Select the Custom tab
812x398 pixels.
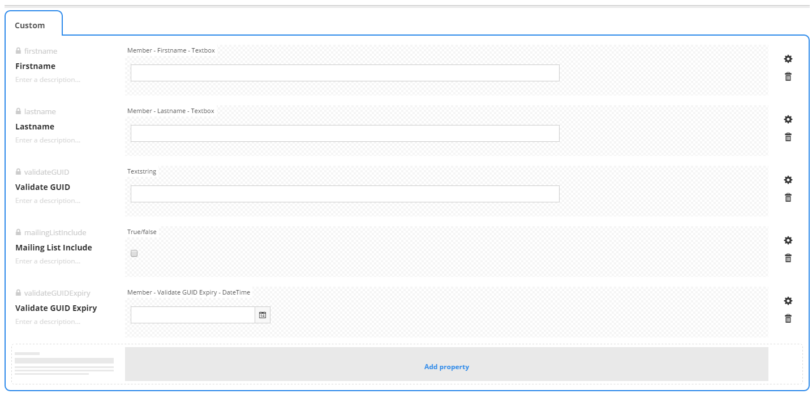pyautogui.click(x=30, y=25)
